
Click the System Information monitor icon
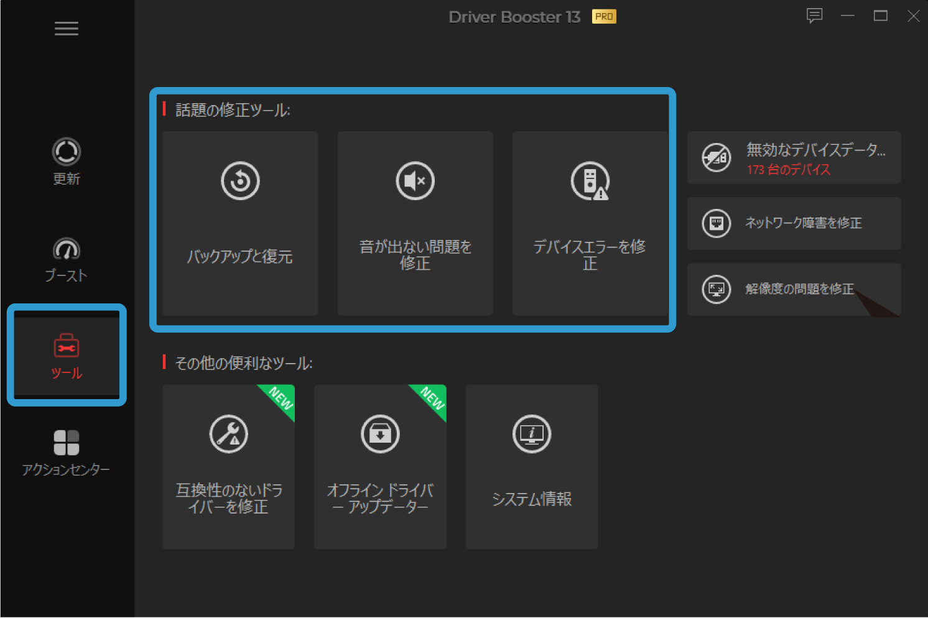[532, 434]
